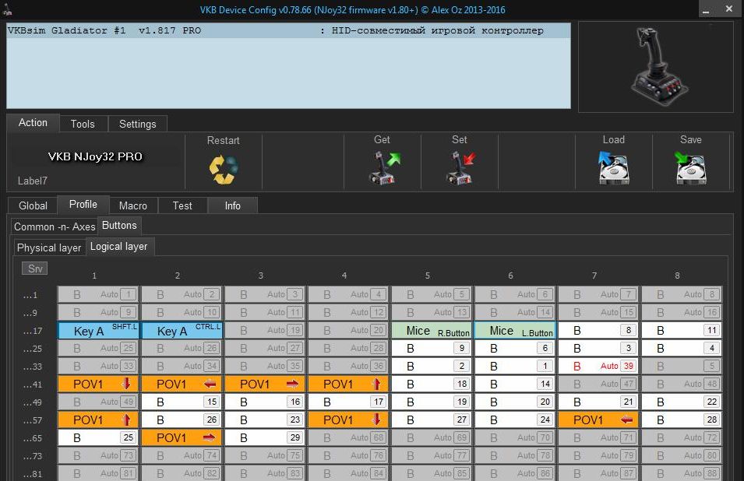Click the POV1 down-arrow cell in row ...41
The width and height of the screenshot is (744, 481).
[98, 384]
